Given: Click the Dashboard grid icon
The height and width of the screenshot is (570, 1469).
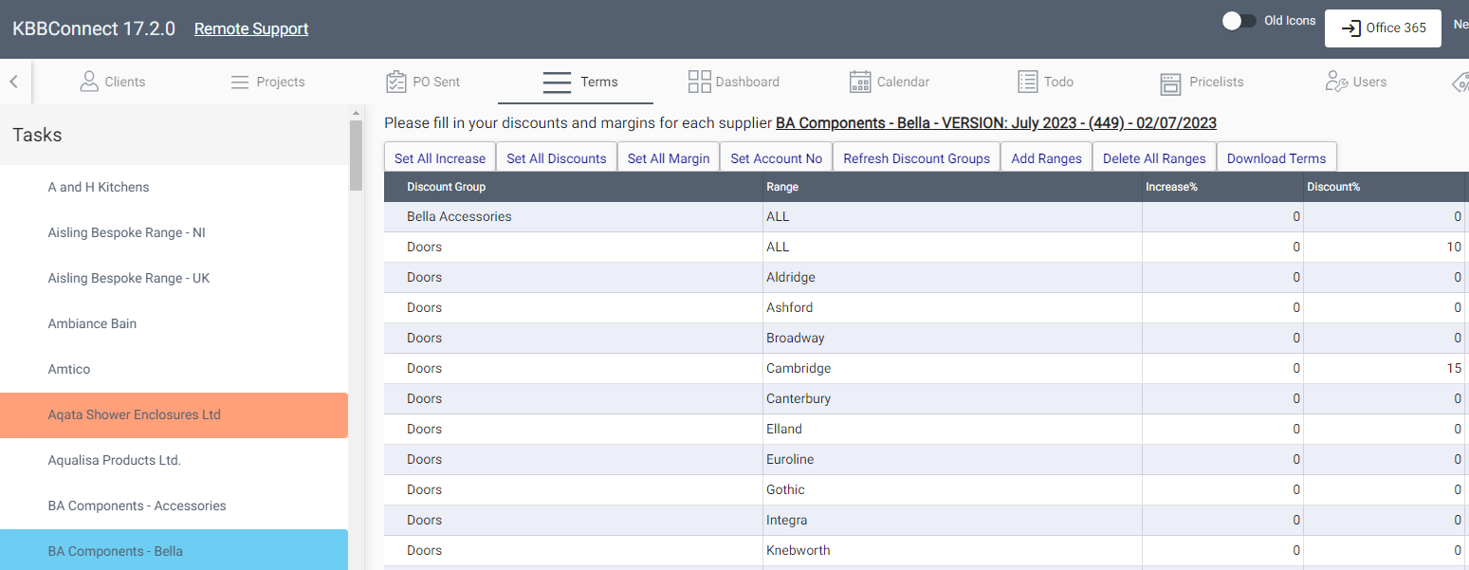Looking at the screenshot, I should [x=700, y=82].
